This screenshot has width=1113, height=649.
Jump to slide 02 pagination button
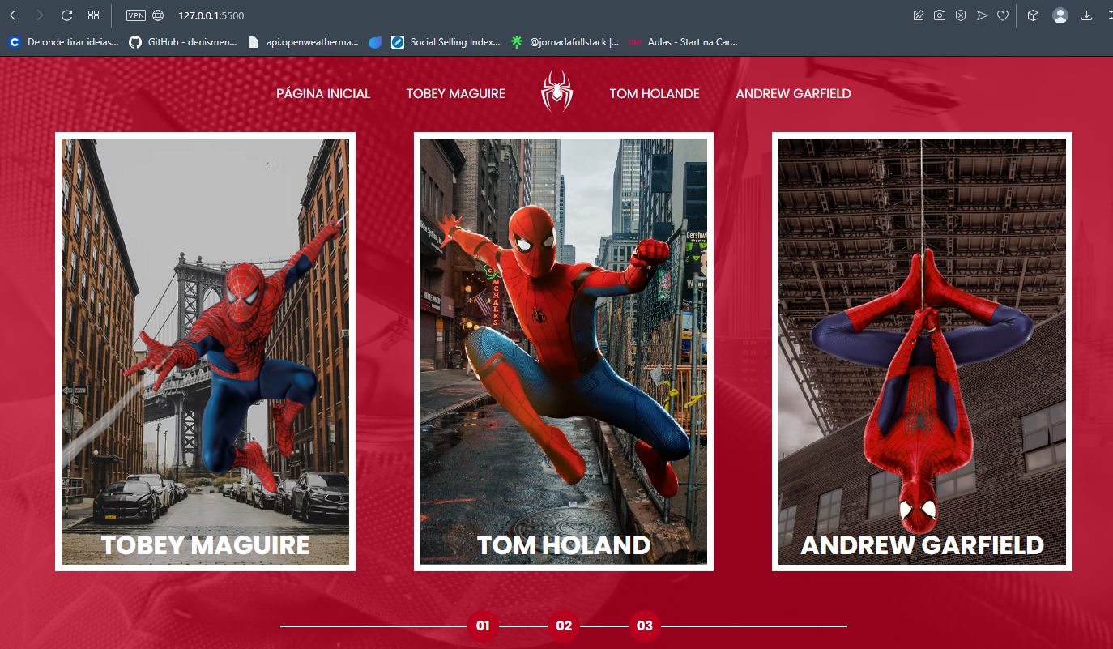coord(564,626)
